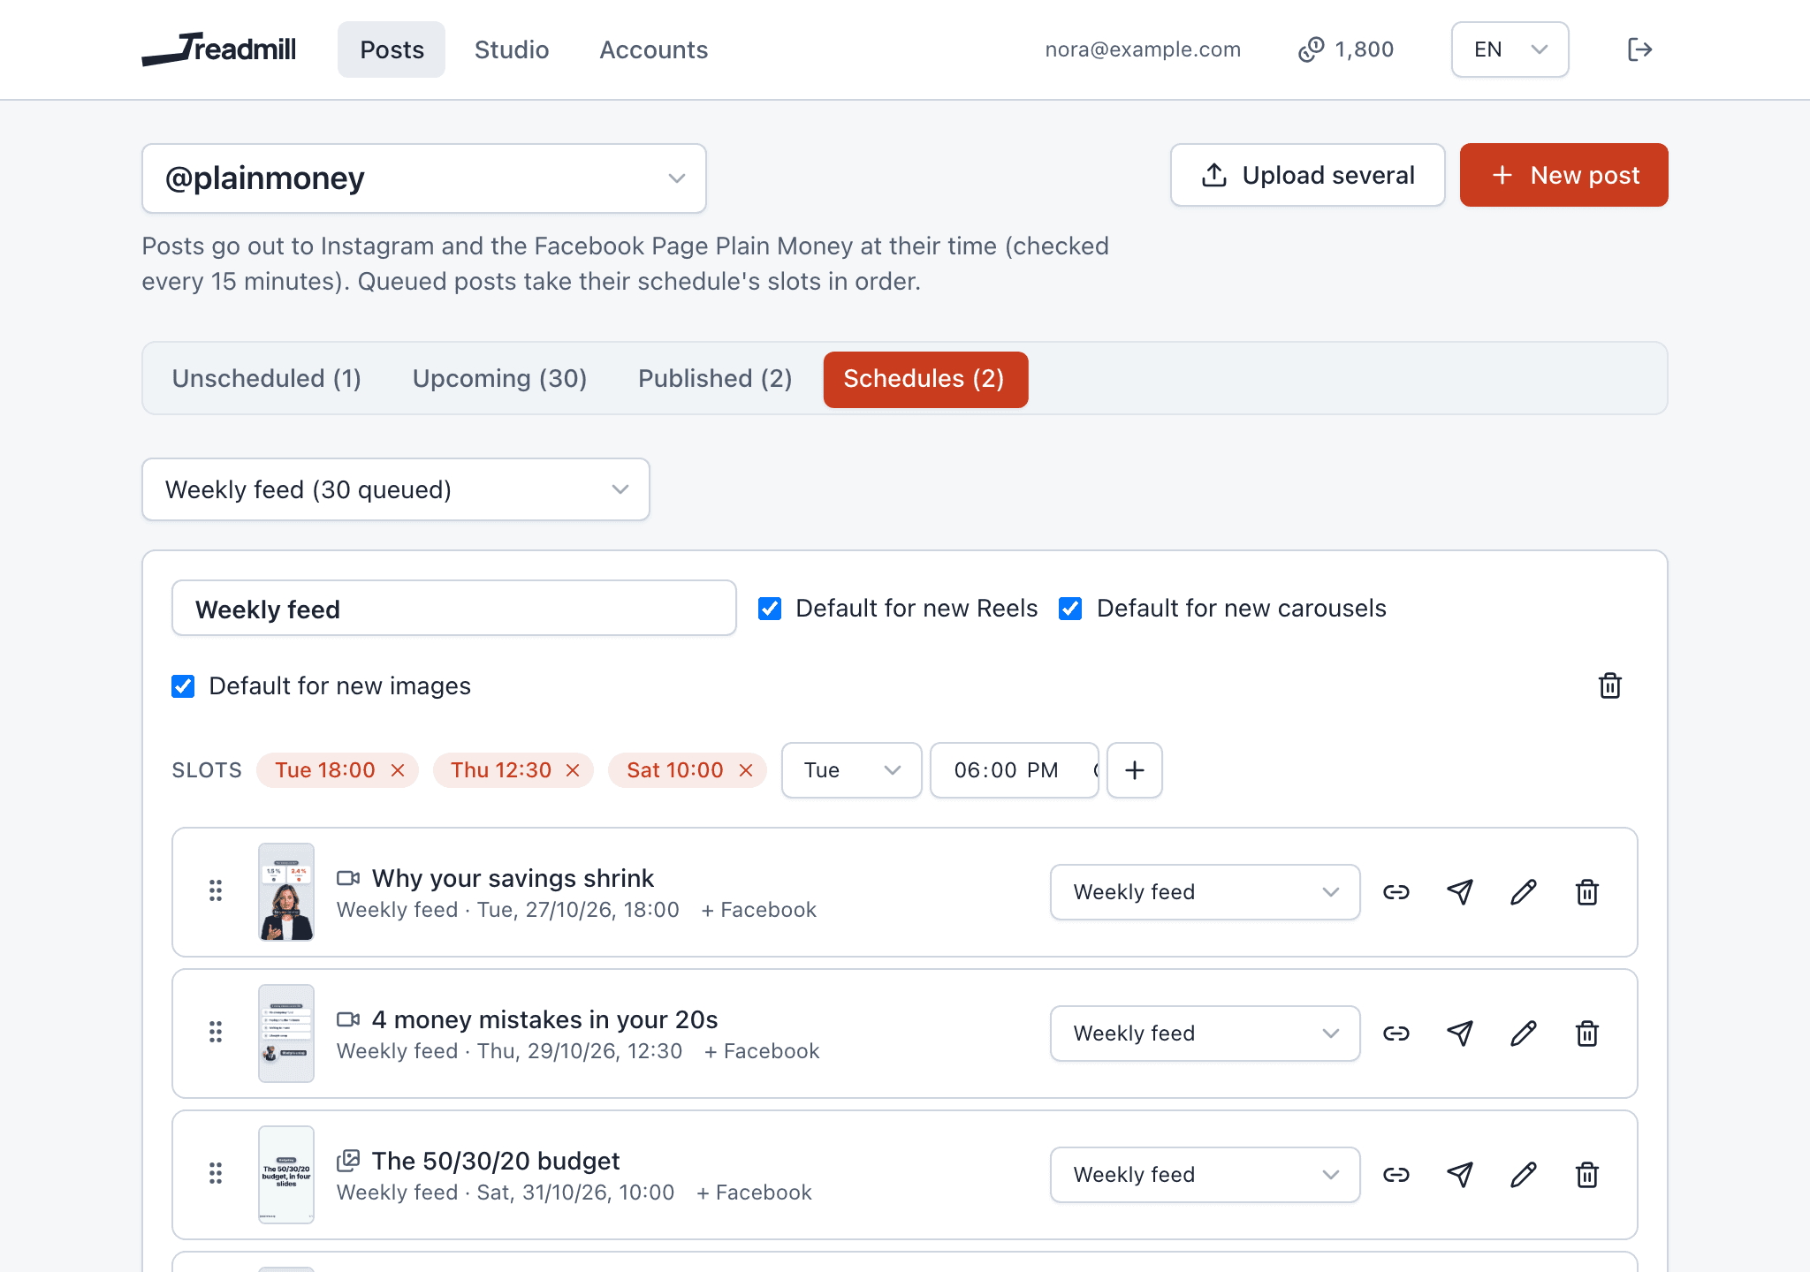Delete 4 money mistakes in your 20s
Screen dimensions: 1810x1272
point(1587,1033)
